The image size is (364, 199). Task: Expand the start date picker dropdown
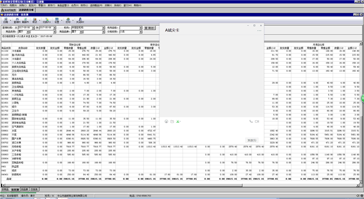pos(33,28)
